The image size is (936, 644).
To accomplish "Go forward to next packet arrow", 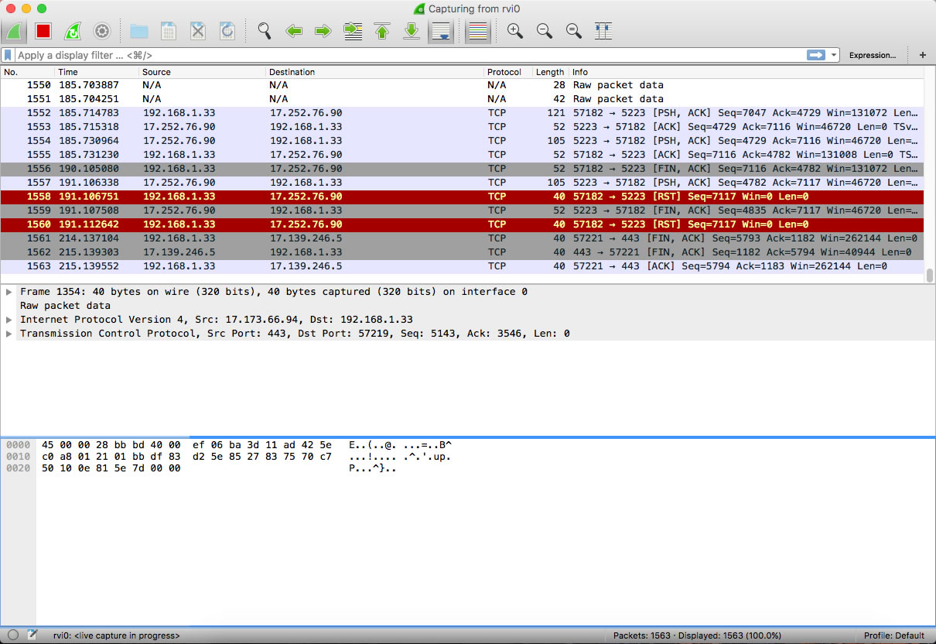I will 323,31.
